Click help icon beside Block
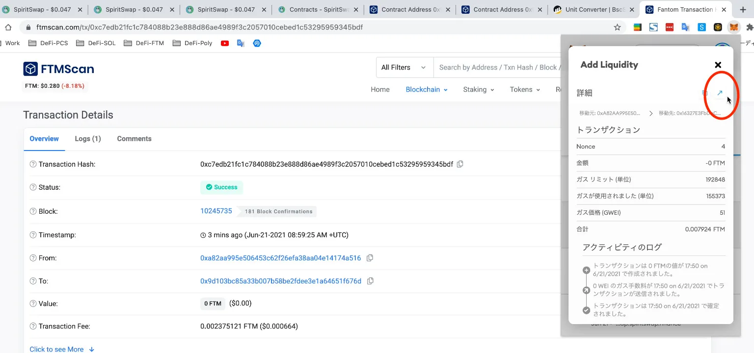This screenshot has height=353, width=754. click(x=33, y=211)
